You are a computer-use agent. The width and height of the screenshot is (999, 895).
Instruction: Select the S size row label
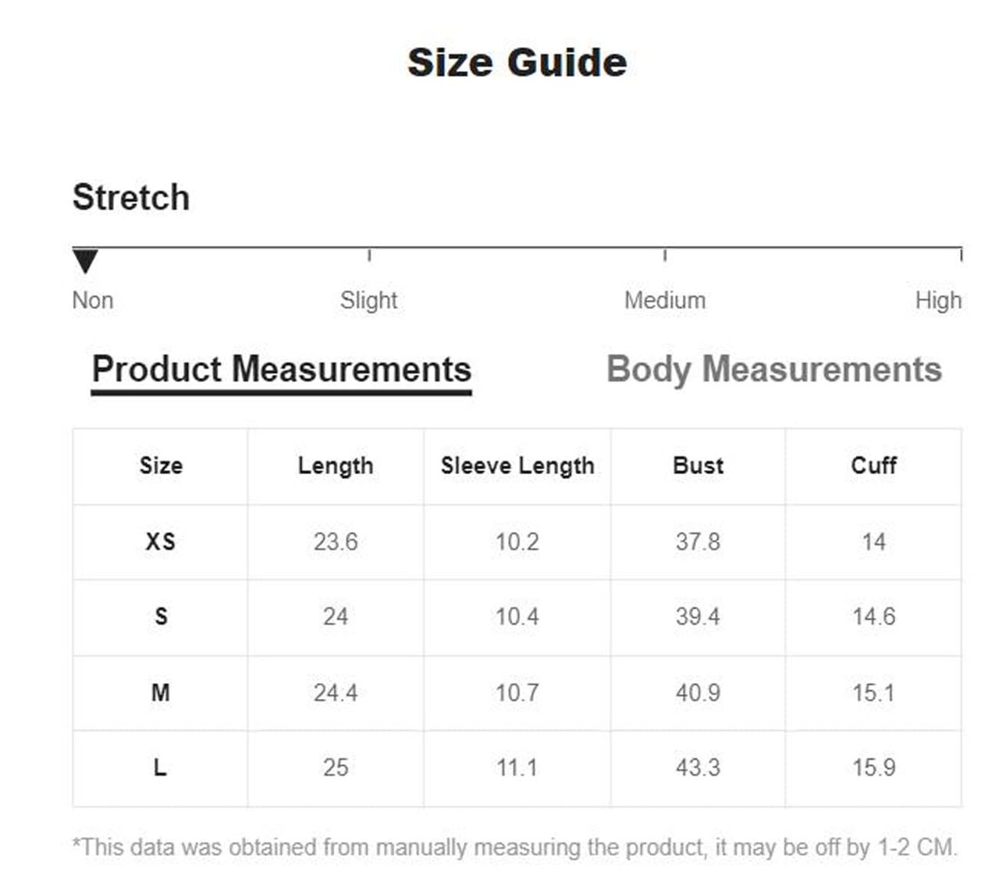161,617
